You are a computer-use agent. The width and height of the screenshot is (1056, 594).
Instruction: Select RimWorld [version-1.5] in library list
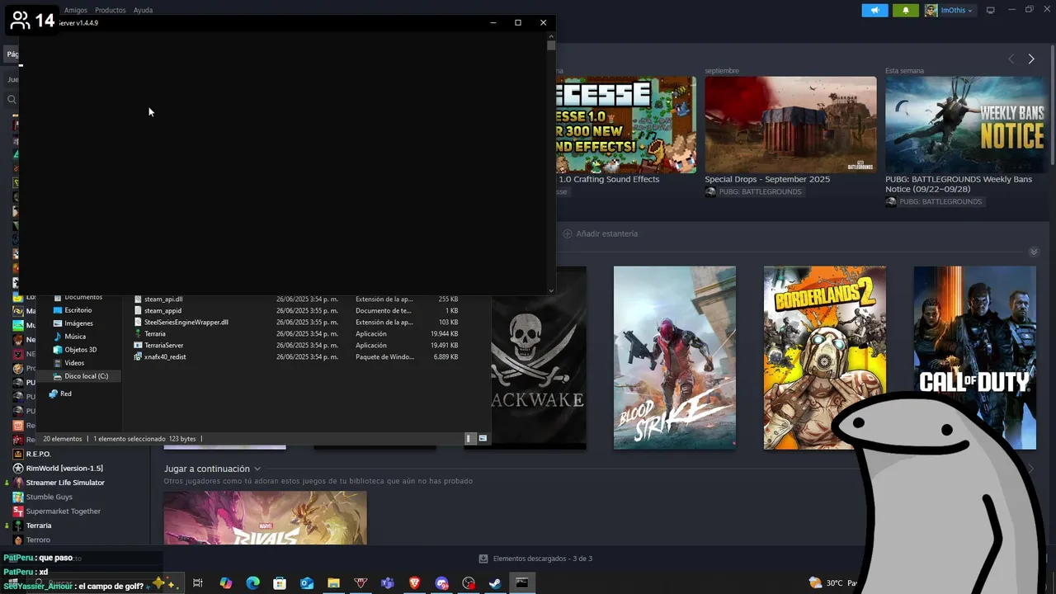point(64,468)
